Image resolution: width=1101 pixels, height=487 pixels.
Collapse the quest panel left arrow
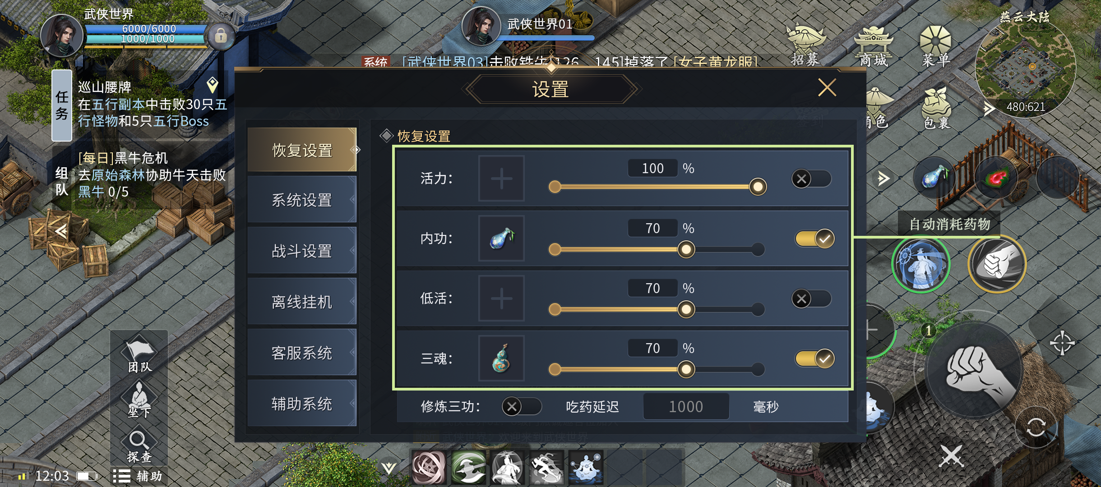point(62,231)
